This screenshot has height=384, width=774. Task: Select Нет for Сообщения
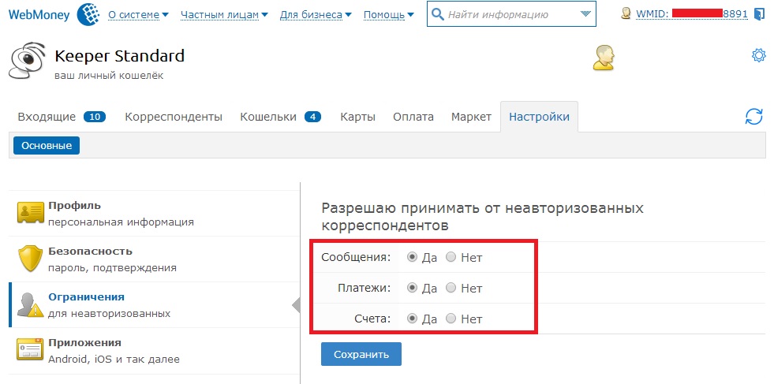point(451,257)
